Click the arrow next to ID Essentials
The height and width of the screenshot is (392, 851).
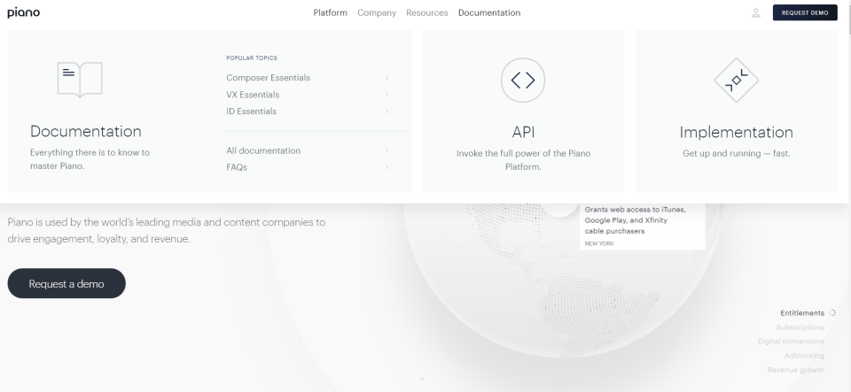pyautogui.click(x=387, y=111)
